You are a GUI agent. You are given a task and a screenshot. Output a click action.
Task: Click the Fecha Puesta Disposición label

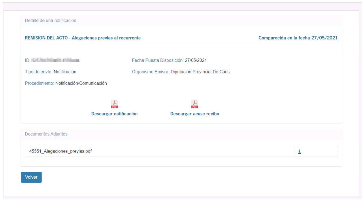pos(157,60)
